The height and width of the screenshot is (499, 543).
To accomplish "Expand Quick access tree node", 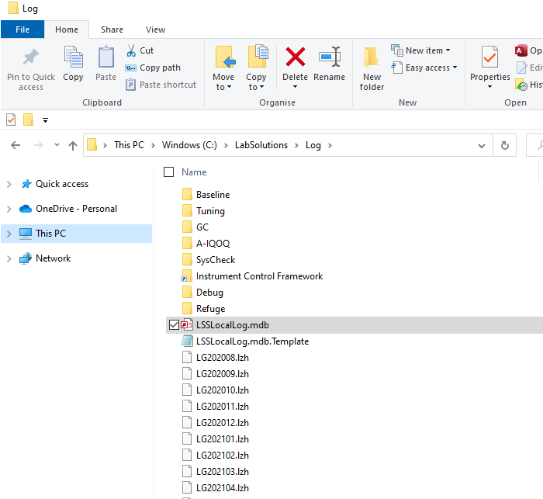I will [9, 184].
